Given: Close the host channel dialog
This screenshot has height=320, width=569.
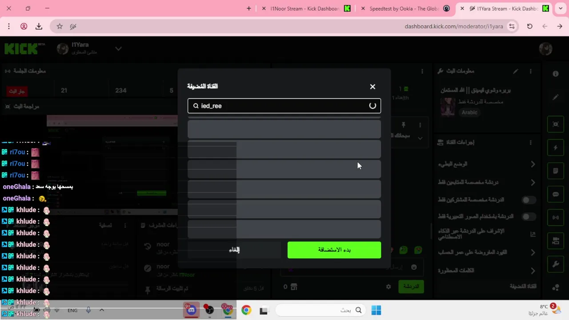Looking at the screenshot, I should pos(373,87).
